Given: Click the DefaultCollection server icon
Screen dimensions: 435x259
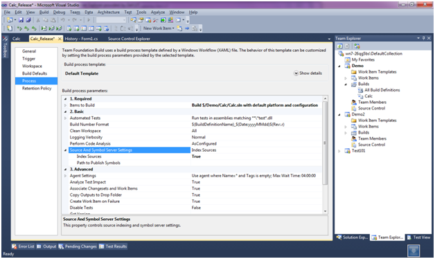Looking at the screenshot, I should (341, 53).
